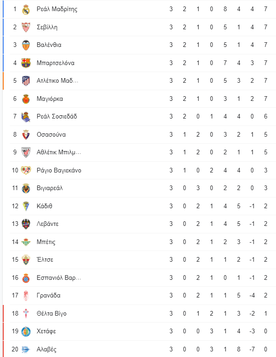Click the Real Madrid crest icon

pos(26,9)
